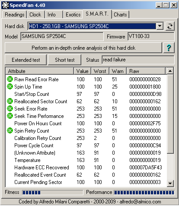This screenshot has width=179, height=206.
Task: Minimize the SpeedFan 4.40 window
Action: coord(159,5)
